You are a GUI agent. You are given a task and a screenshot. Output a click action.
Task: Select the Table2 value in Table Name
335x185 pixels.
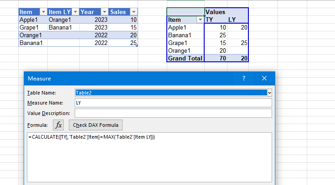click(x=171, y=93)
